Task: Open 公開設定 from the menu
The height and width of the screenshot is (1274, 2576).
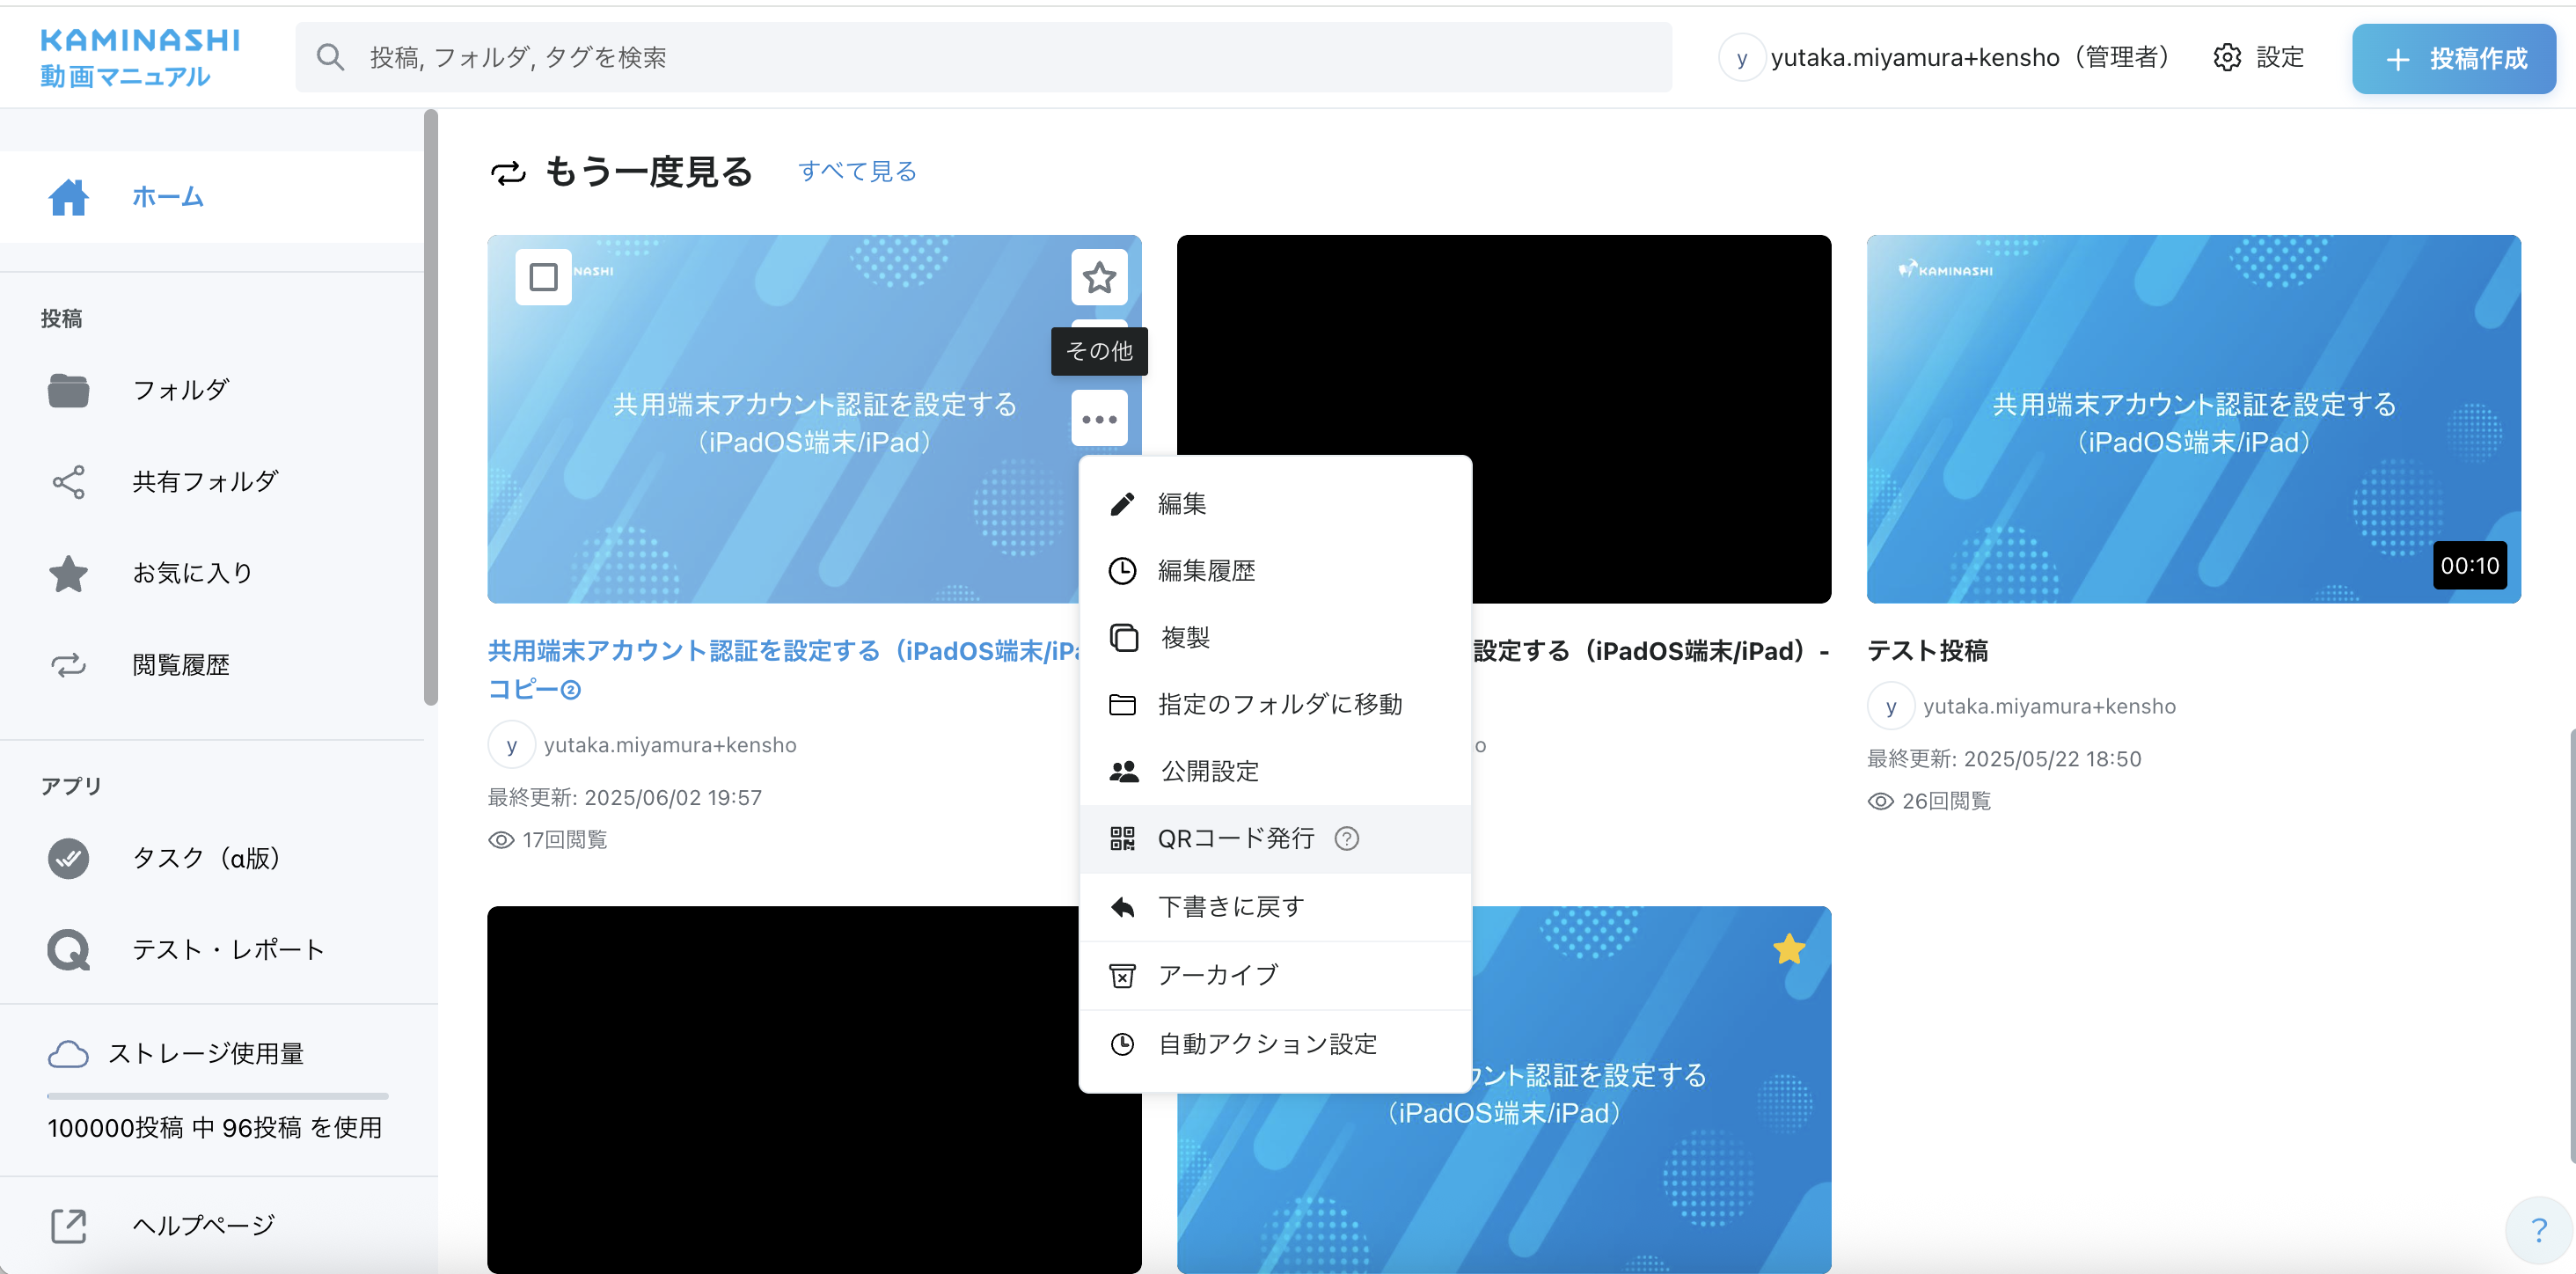Action: pyautogui.click(x=1275, y=772)
